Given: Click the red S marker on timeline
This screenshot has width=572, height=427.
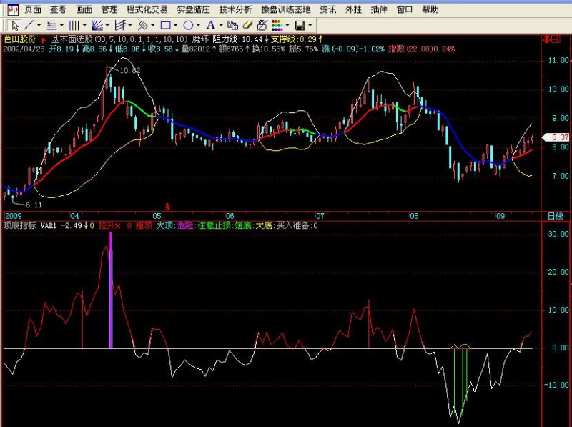Looking at the screenshot, I should pos(167,207).
